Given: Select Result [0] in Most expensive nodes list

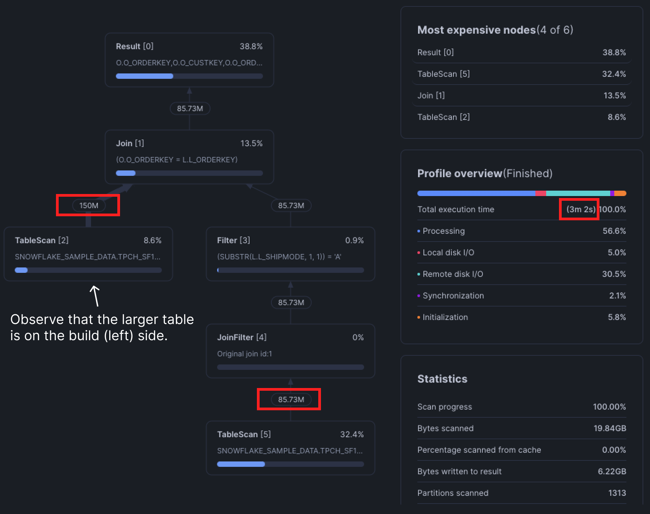Looking at the screenshot, I should tap(521, 53).
